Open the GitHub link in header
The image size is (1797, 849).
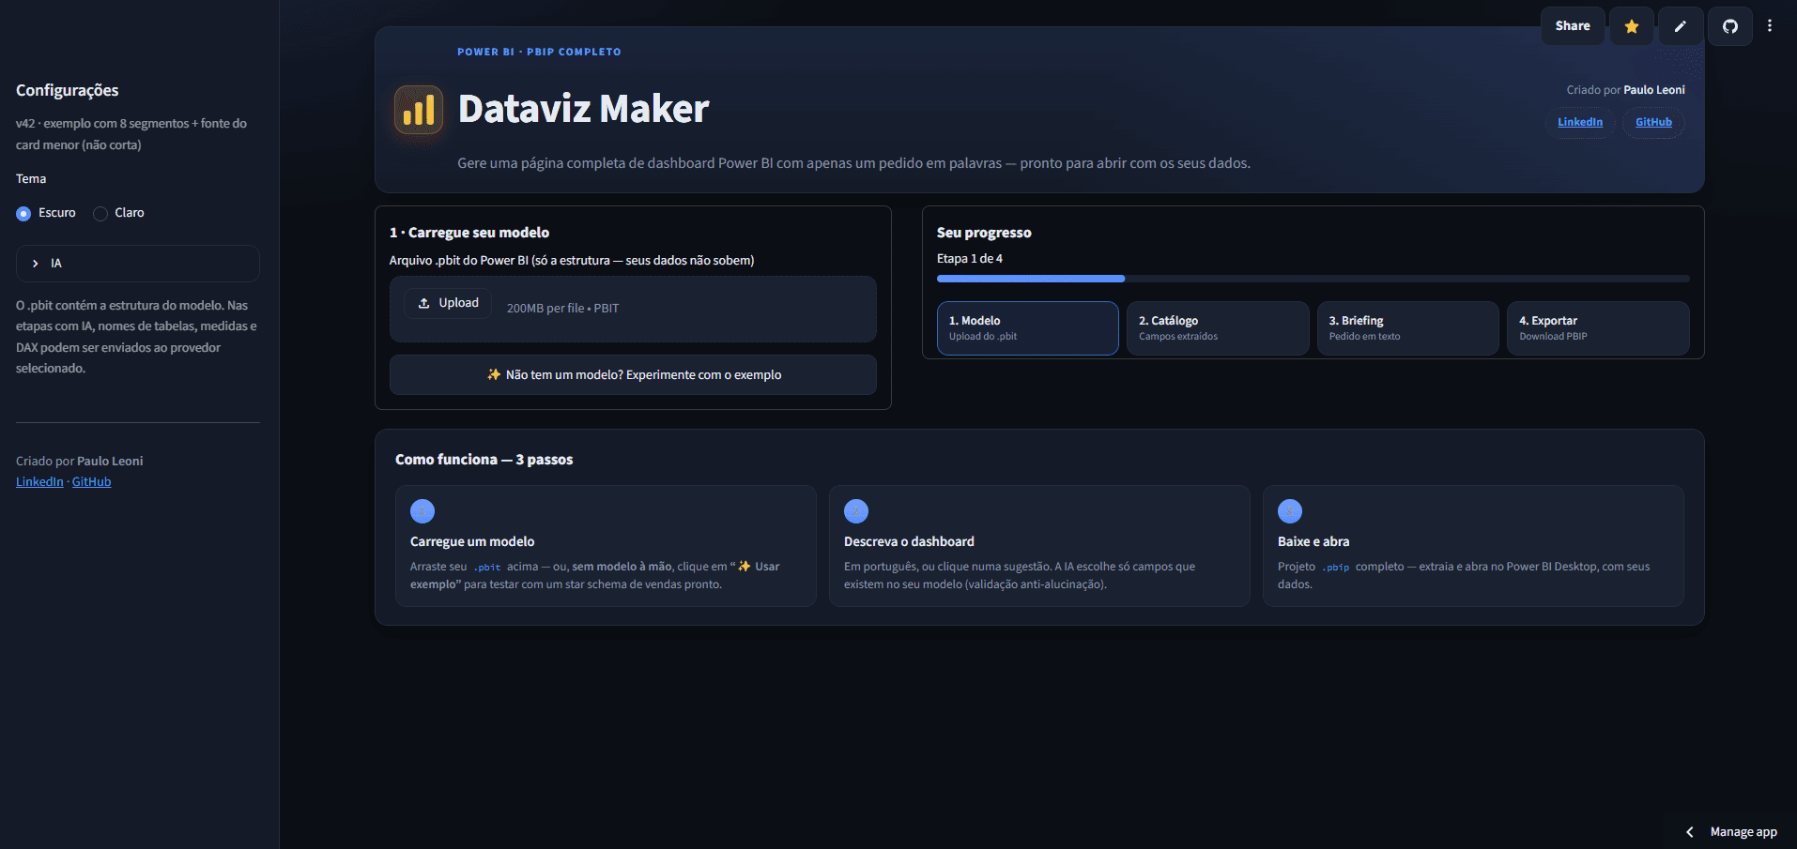[x=1653, y=122]
